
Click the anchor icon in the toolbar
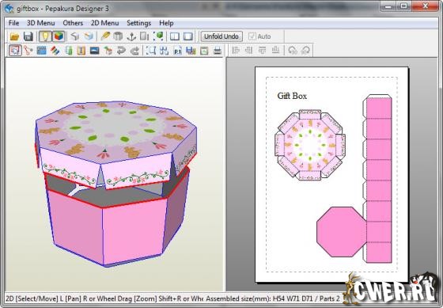(131, 36)
